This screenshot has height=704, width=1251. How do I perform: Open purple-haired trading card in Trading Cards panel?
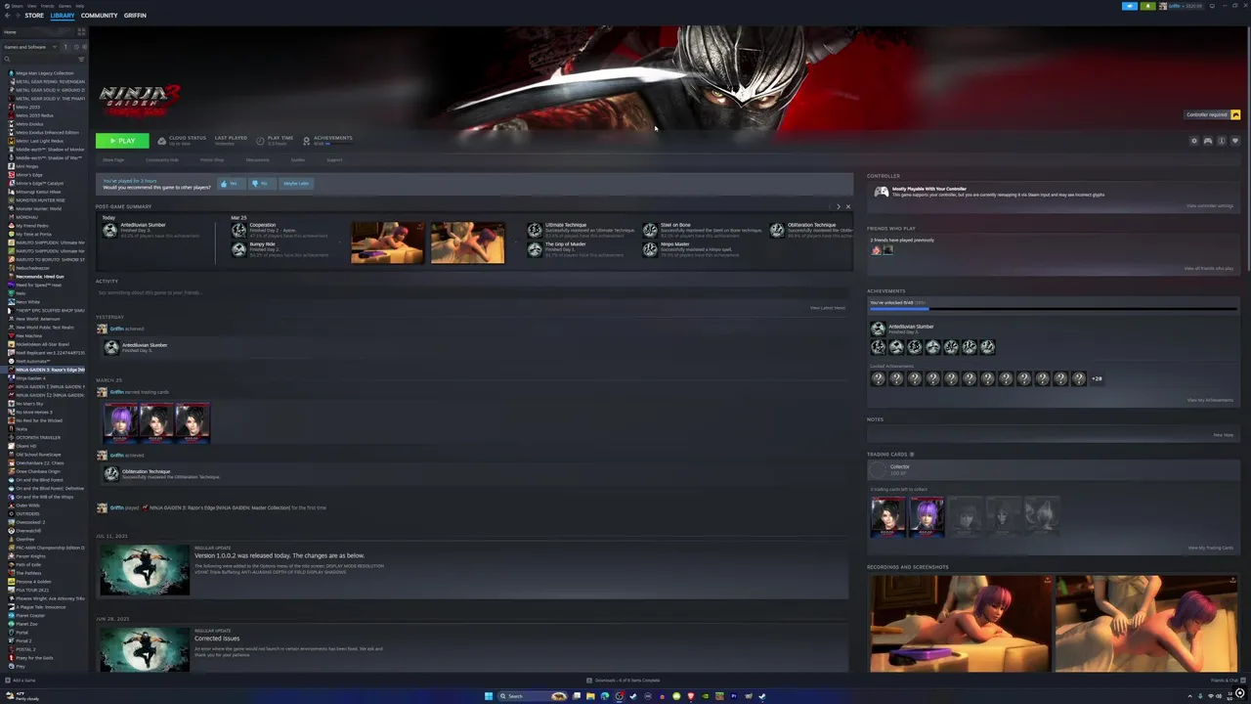[927, 516]
